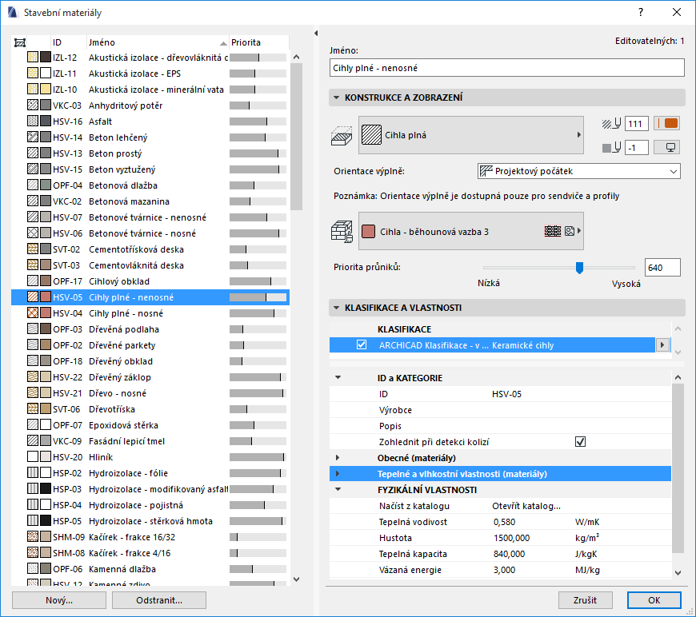Click the color swatch of HSV-05 Cihly plné - nenosné

46,297
